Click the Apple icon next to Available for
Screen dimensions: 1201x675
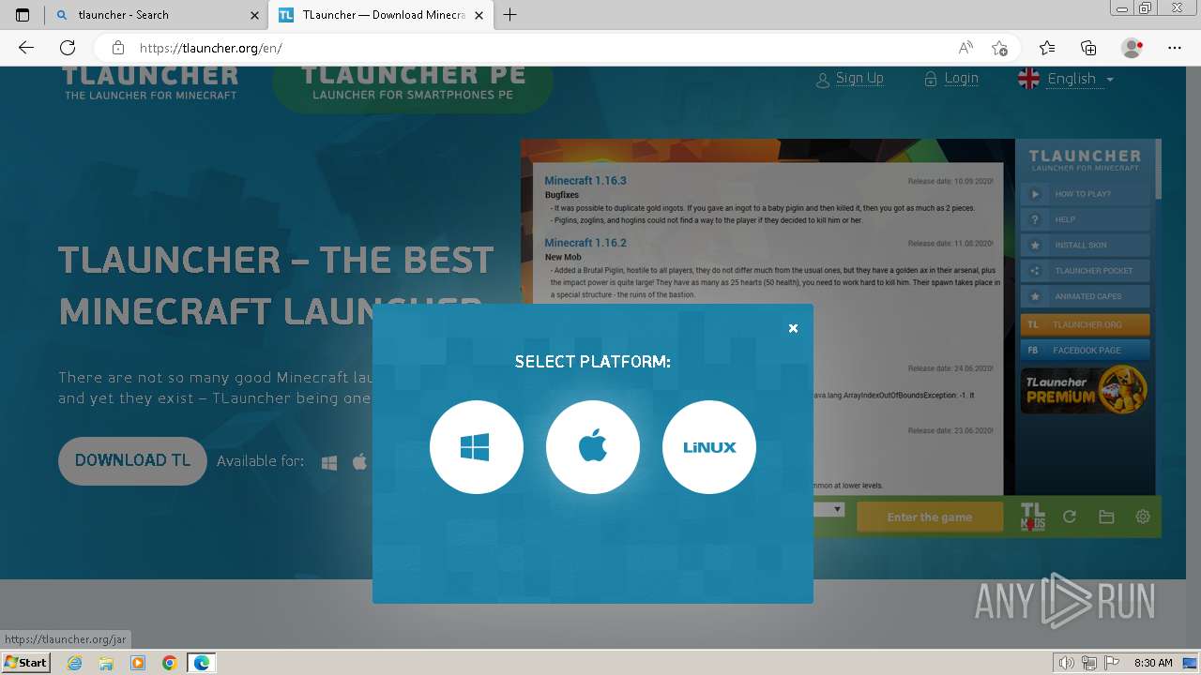[359, 461]
